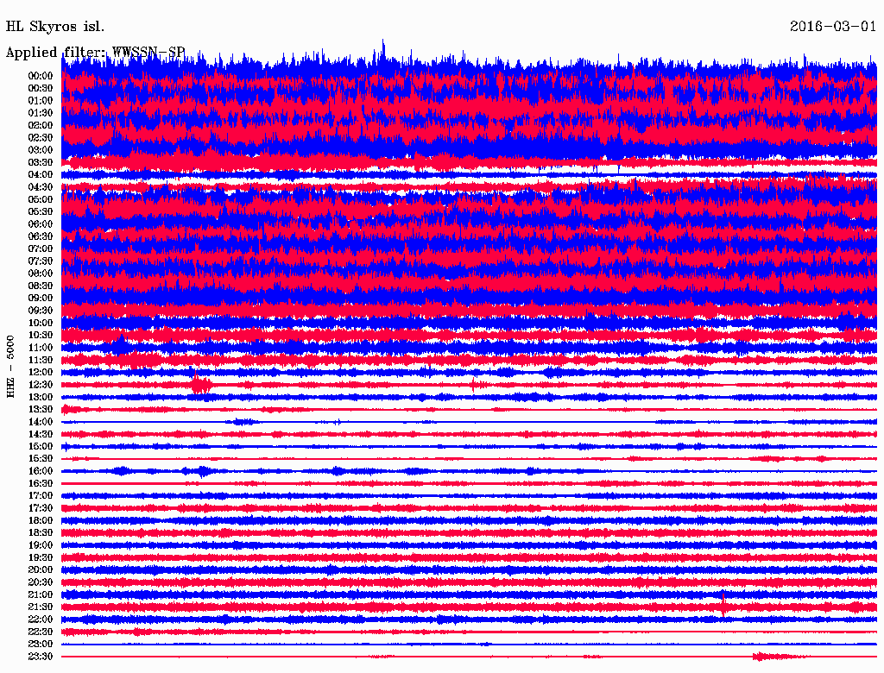
Task: Select the 13:00 time label
Action: (x=41, y=398)
